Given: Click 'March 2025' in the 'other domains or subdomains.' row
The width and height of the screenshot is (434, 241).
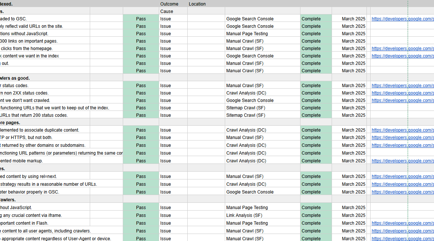Looking at the screenshot, I should tap(349, 145).
